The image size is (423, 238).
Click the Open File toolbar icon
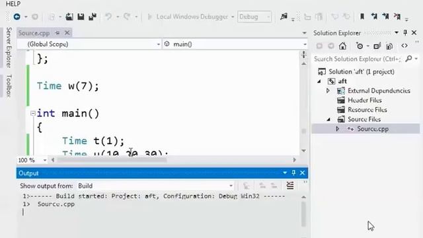[x=69, y=17]
